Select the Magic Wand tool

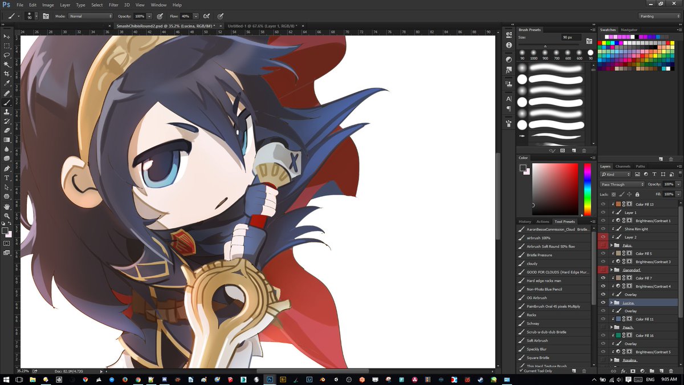coord(7,64)
